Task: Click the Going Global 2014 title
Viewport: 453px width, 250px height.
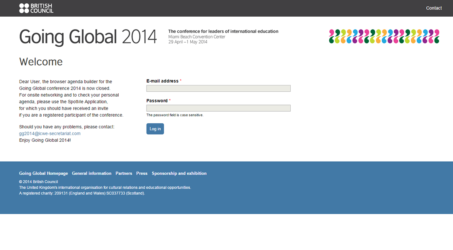Action: [88, 37]
